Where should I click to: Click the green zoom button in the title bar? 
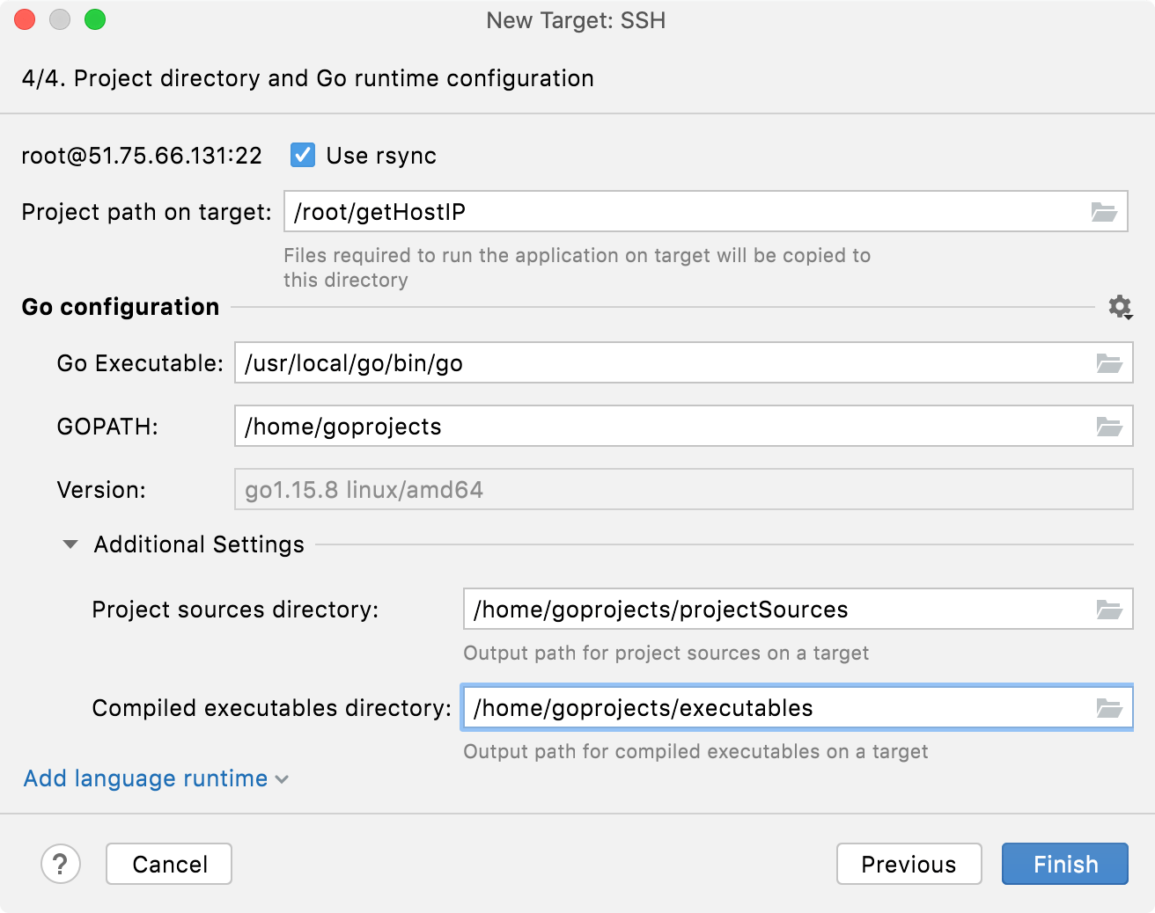coord(95,19)
